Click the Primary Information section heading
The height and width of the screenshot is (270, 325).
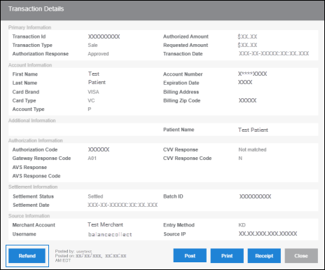pyautogui.click(x=29, y=27)
